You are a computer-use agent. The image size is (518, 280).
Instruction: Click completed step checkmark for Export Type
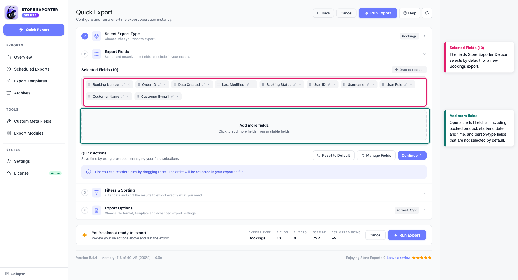85,36
